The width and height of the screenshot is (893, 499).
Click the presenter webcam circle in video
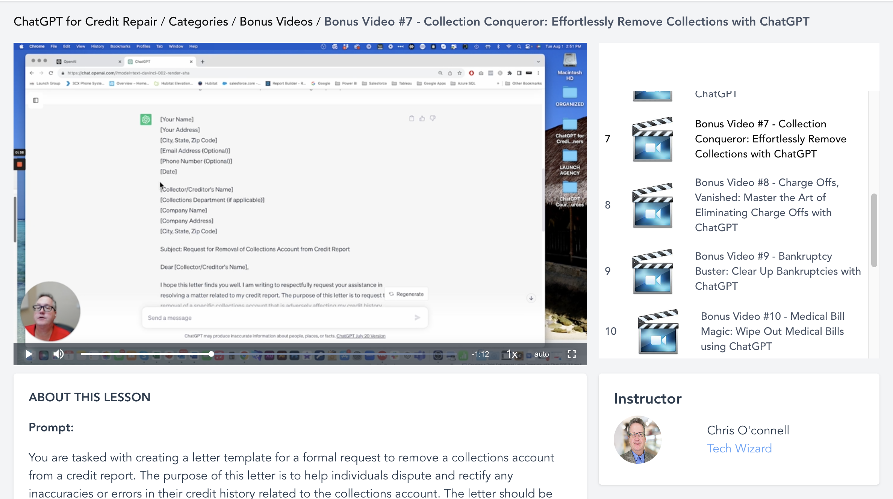(50, 311)
